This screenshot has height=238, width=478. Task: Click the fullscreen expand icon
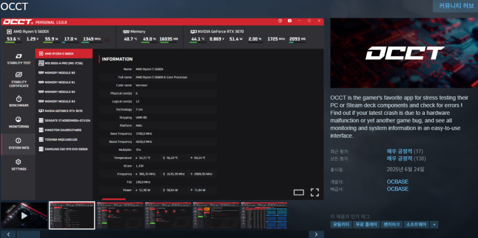pyautogui.click(x=315, y=192)
